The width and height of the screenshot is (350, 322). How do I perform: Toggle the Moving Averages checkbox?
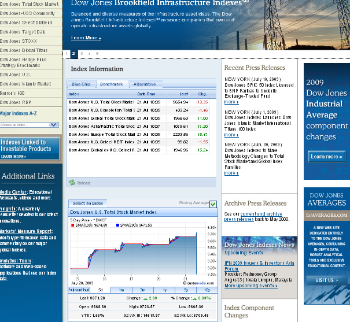point(213,204)
